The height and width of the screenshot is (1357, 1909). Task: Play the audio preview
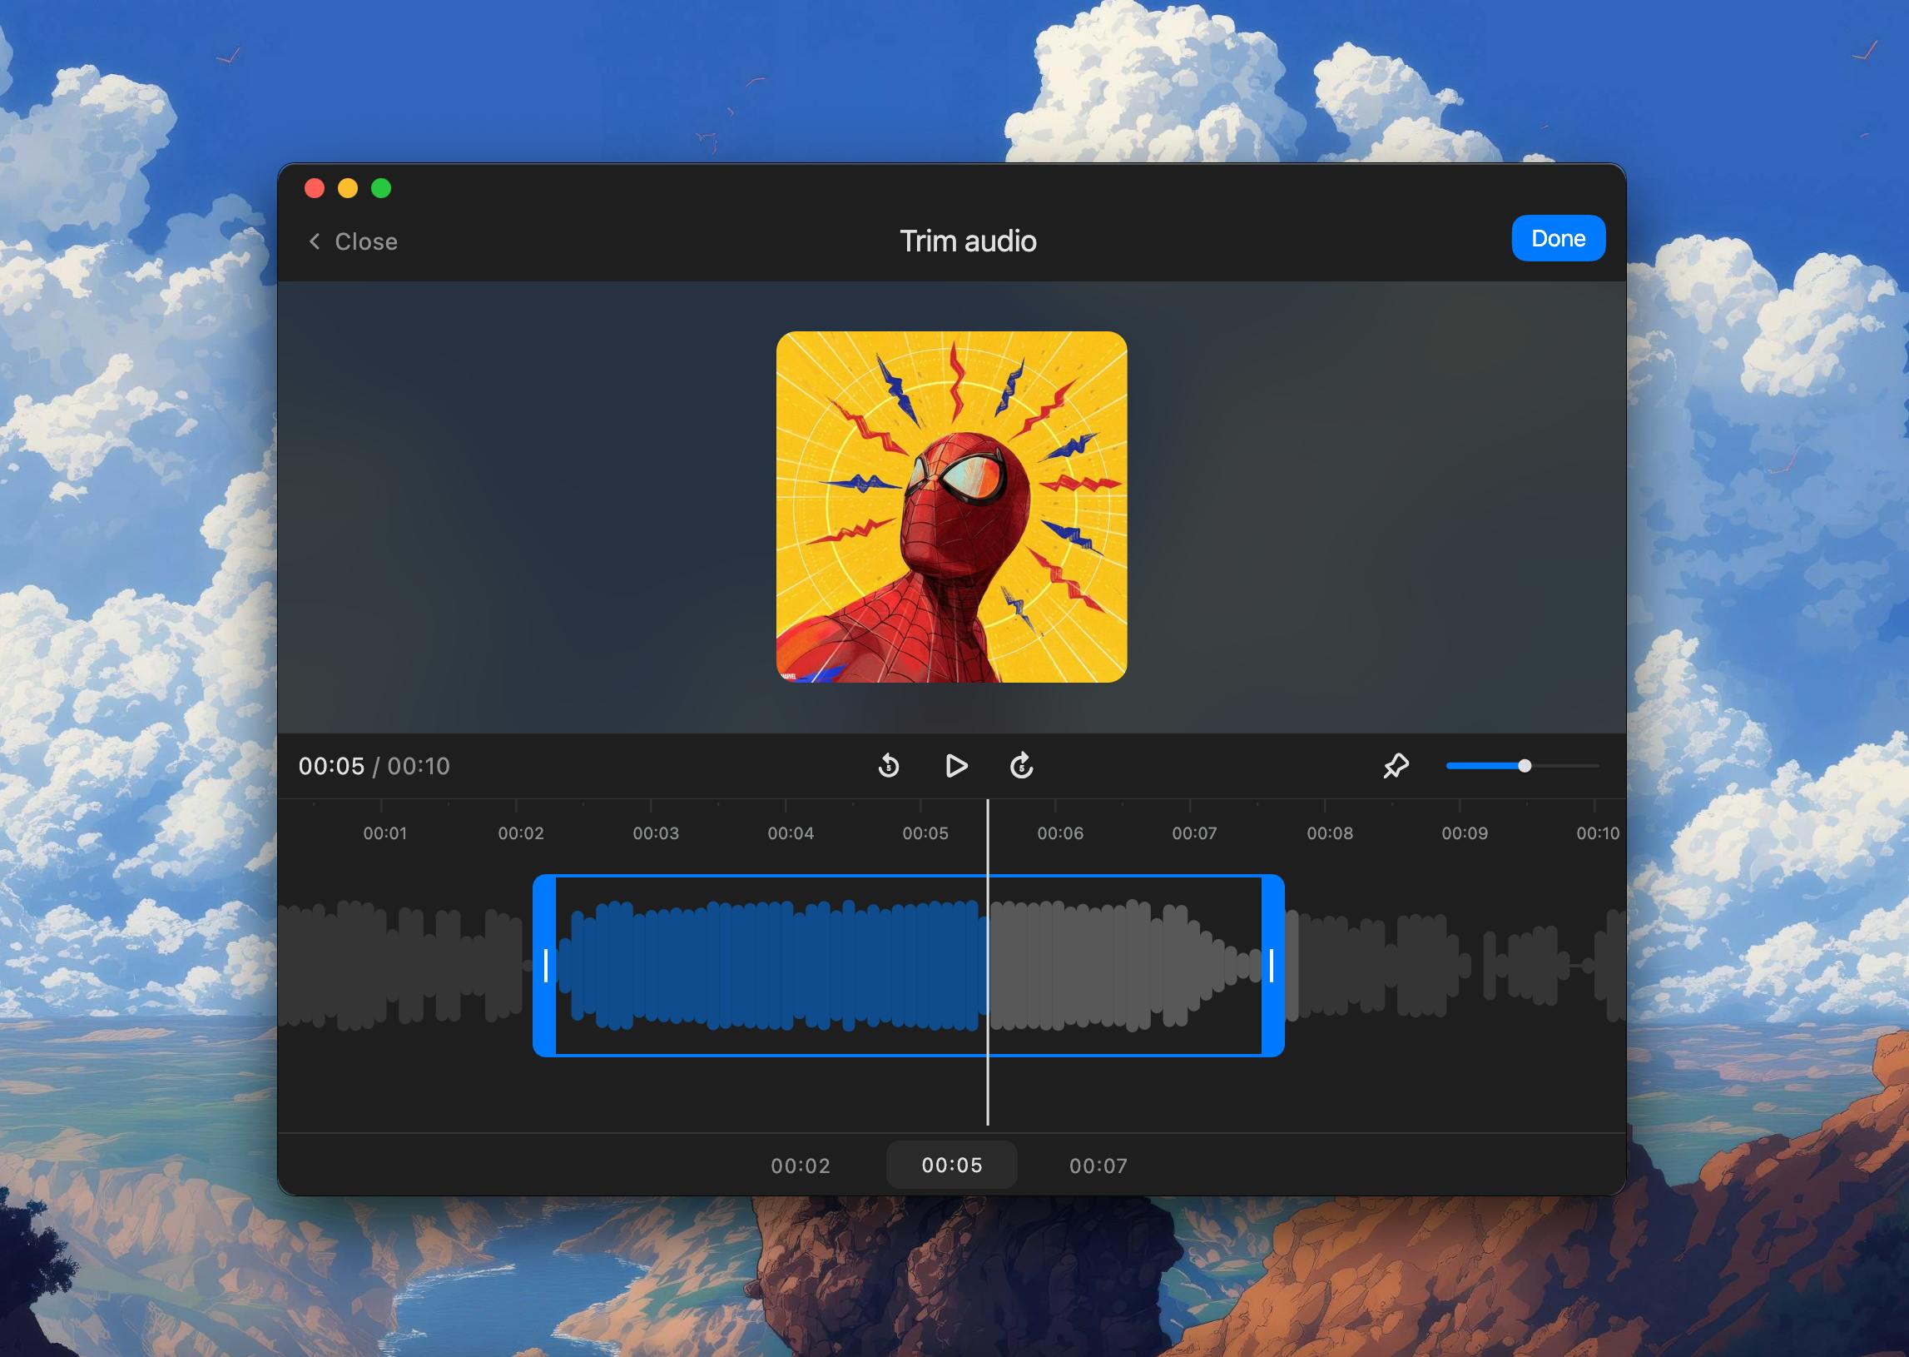pyautogui.click(x=956, y=765)
